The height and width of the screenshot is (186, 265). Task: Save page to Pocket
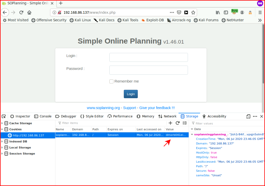[x=179, y=13]
